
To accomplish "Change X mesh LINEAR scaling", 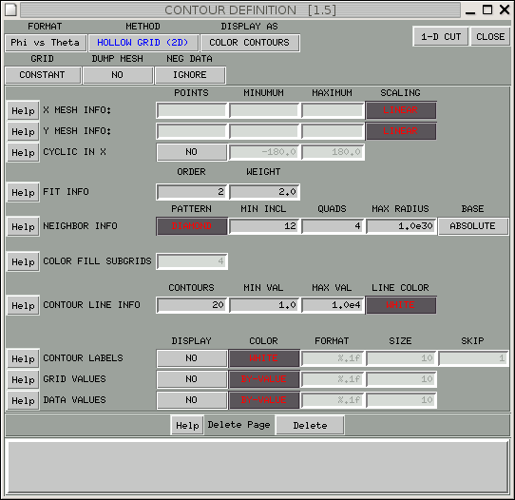I will click(401, 110).
